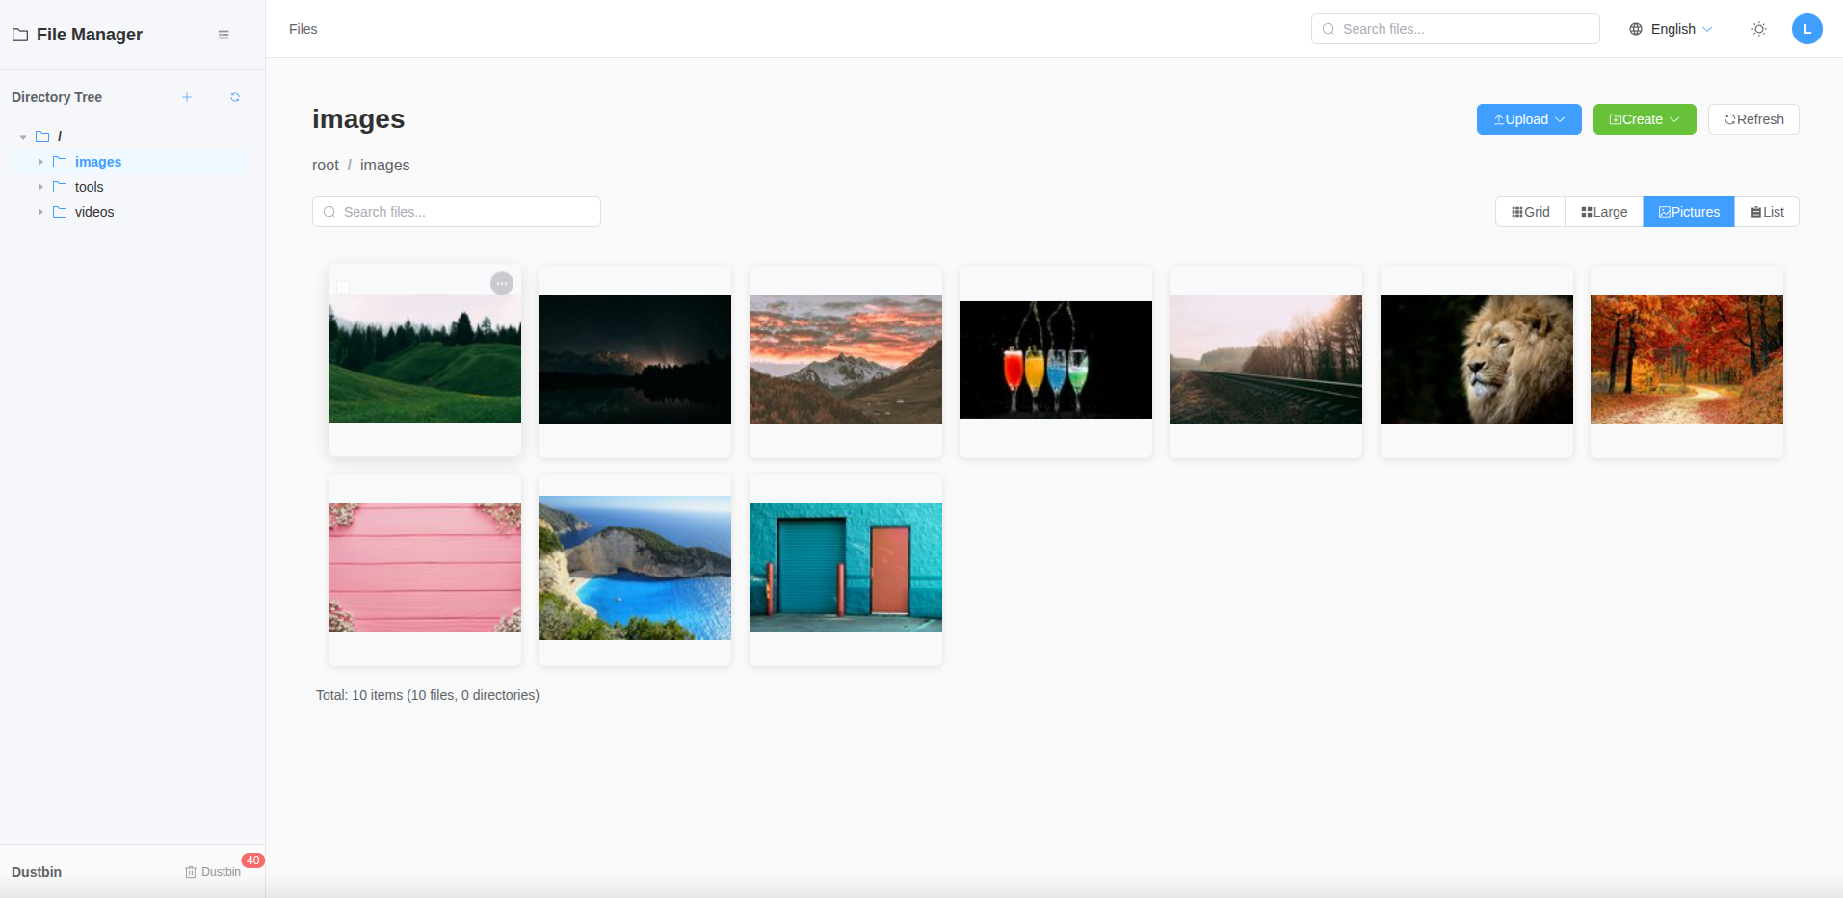The width and height of the screenshot is (1843, 898).
Task: Select the tools folder in directory tree
Action: pyautogui.click(x=89, y=187)
